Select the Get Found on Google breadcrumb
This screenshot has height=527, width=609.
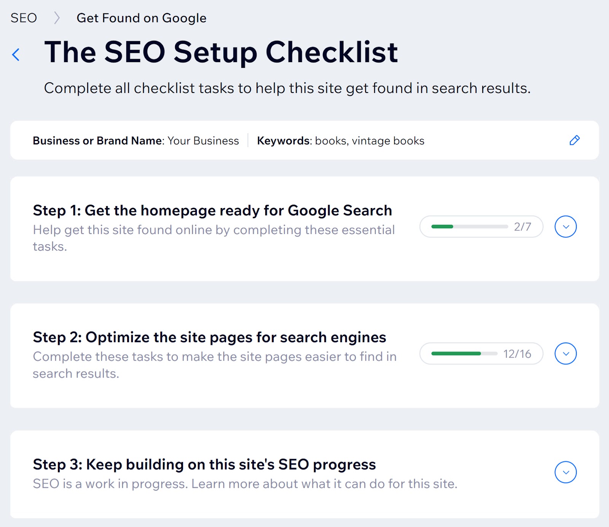point(141,18)
